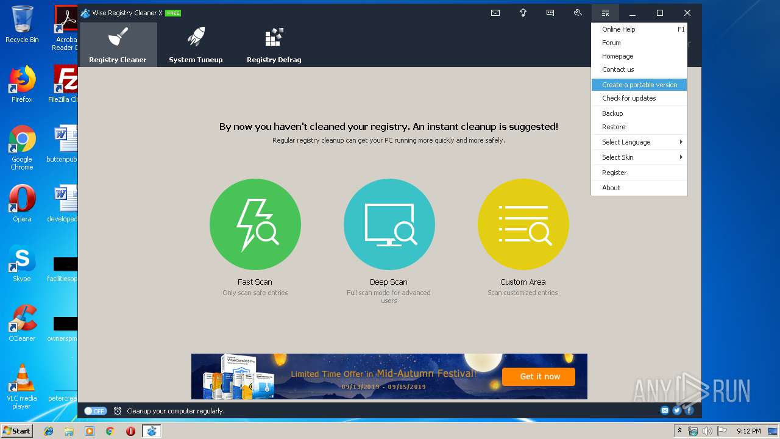Open the Forum menu entry
This screenshot has width=780, height=439.
tap(639, 43)
